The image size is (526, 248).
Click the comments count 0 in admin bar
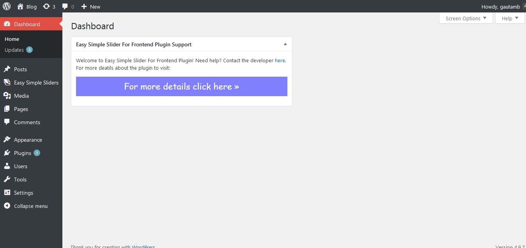[73, 7]
